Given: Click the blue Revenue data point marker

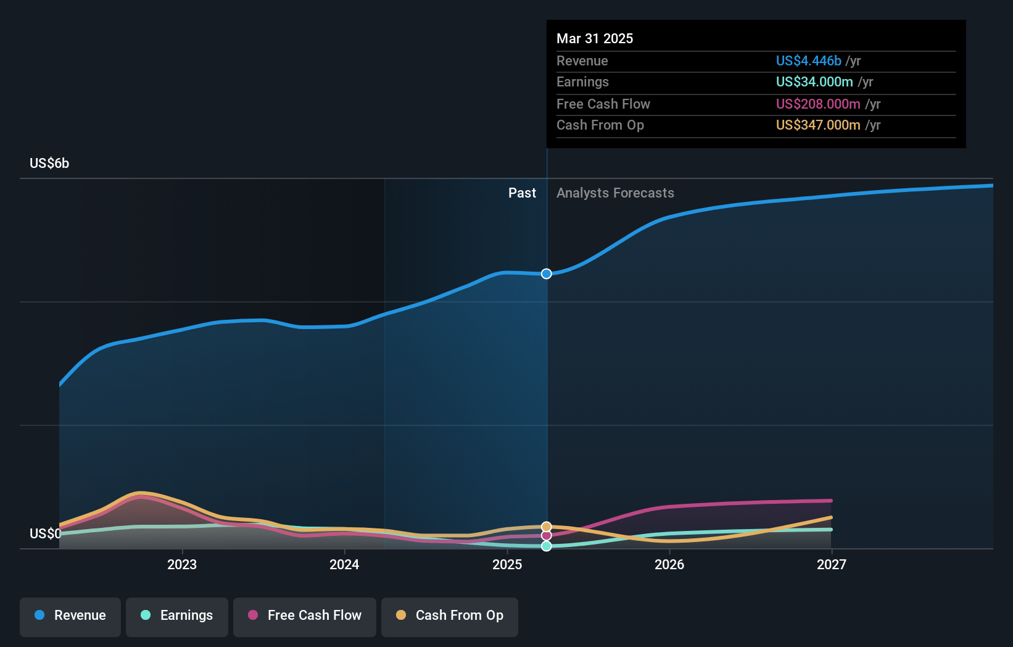Looking at the screenshot, I should [x=547, y=273].
